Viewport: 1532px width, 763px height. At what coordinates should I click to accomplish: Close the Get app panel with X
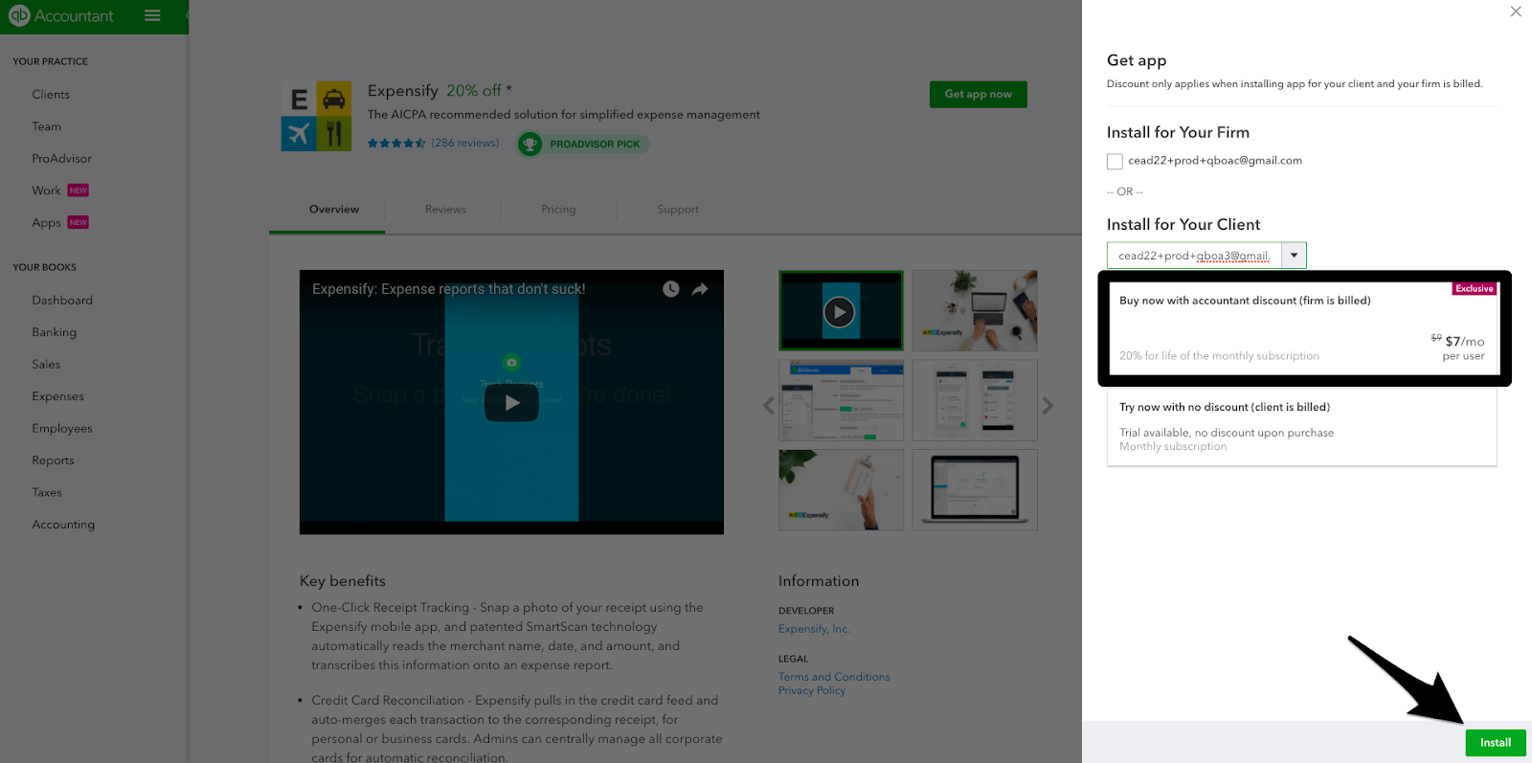tap(1516, 11)
